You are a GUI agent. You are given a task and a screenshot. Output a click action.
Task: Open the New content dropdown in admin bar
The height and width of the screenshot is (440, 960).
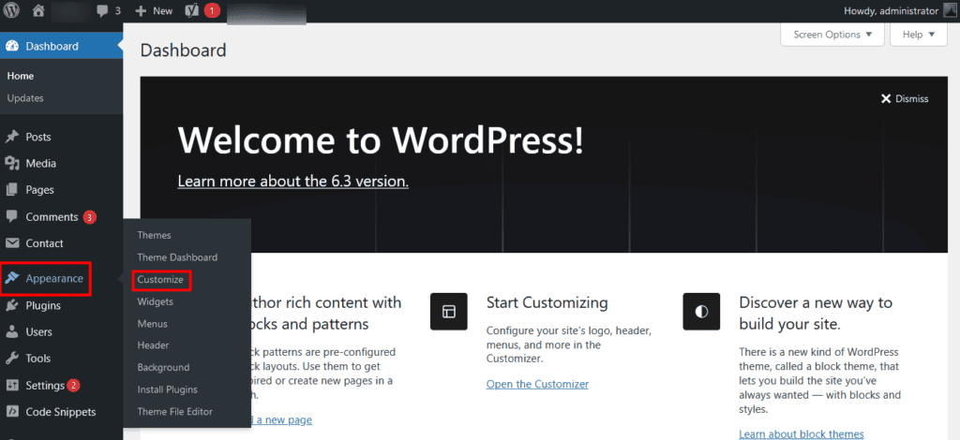154,10
